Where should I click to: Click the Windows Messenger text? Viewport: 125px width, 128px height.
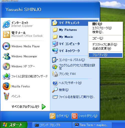click(x=24, y=56)
